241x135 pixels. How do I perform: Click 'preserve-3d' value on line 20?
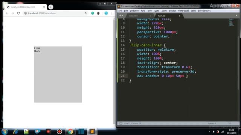pos(183,72)
